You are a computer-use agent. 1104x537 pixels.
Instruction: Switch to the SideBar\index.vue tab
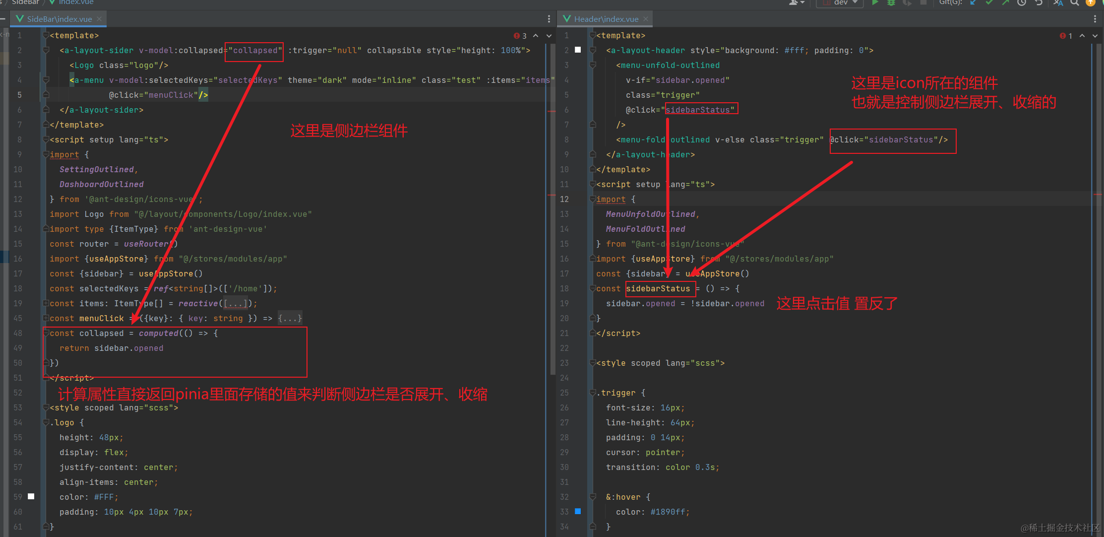pos(59,19)
